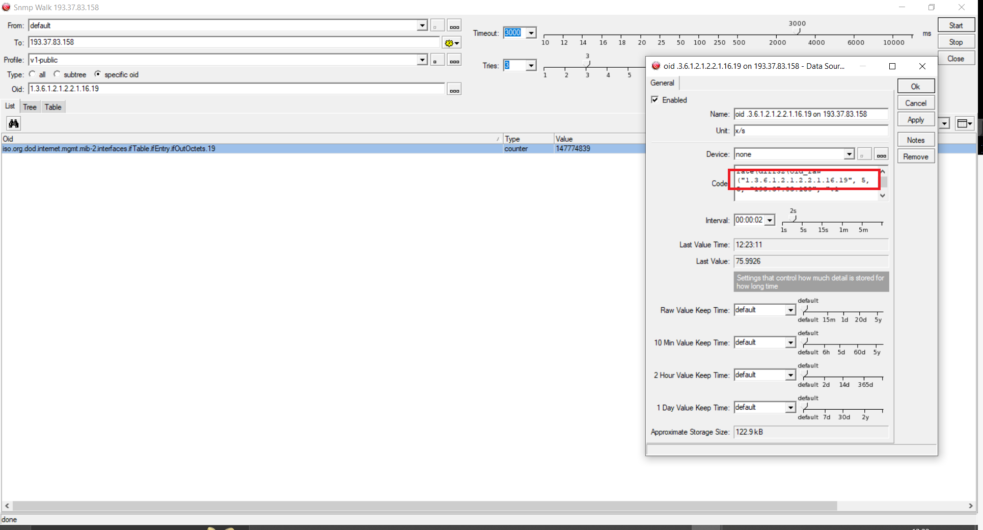Click the ellipsis button next to From
The height and width of the screenshot is (530, 983).
454,26
